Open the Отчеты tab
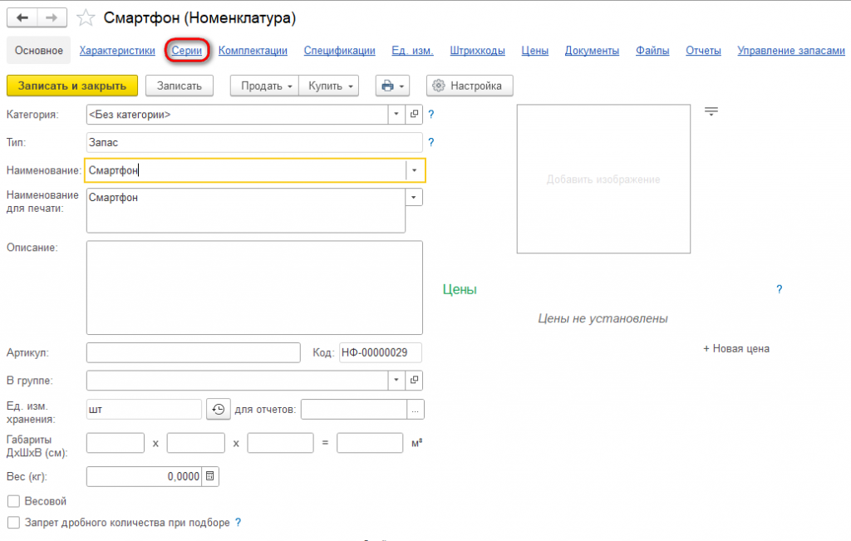The width and height of the screenshot is (851, 541). coord(703,51)
